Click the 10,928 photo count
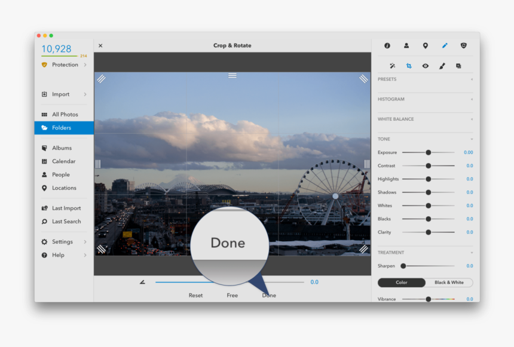514x347 pixels. [x=56, y=49]
